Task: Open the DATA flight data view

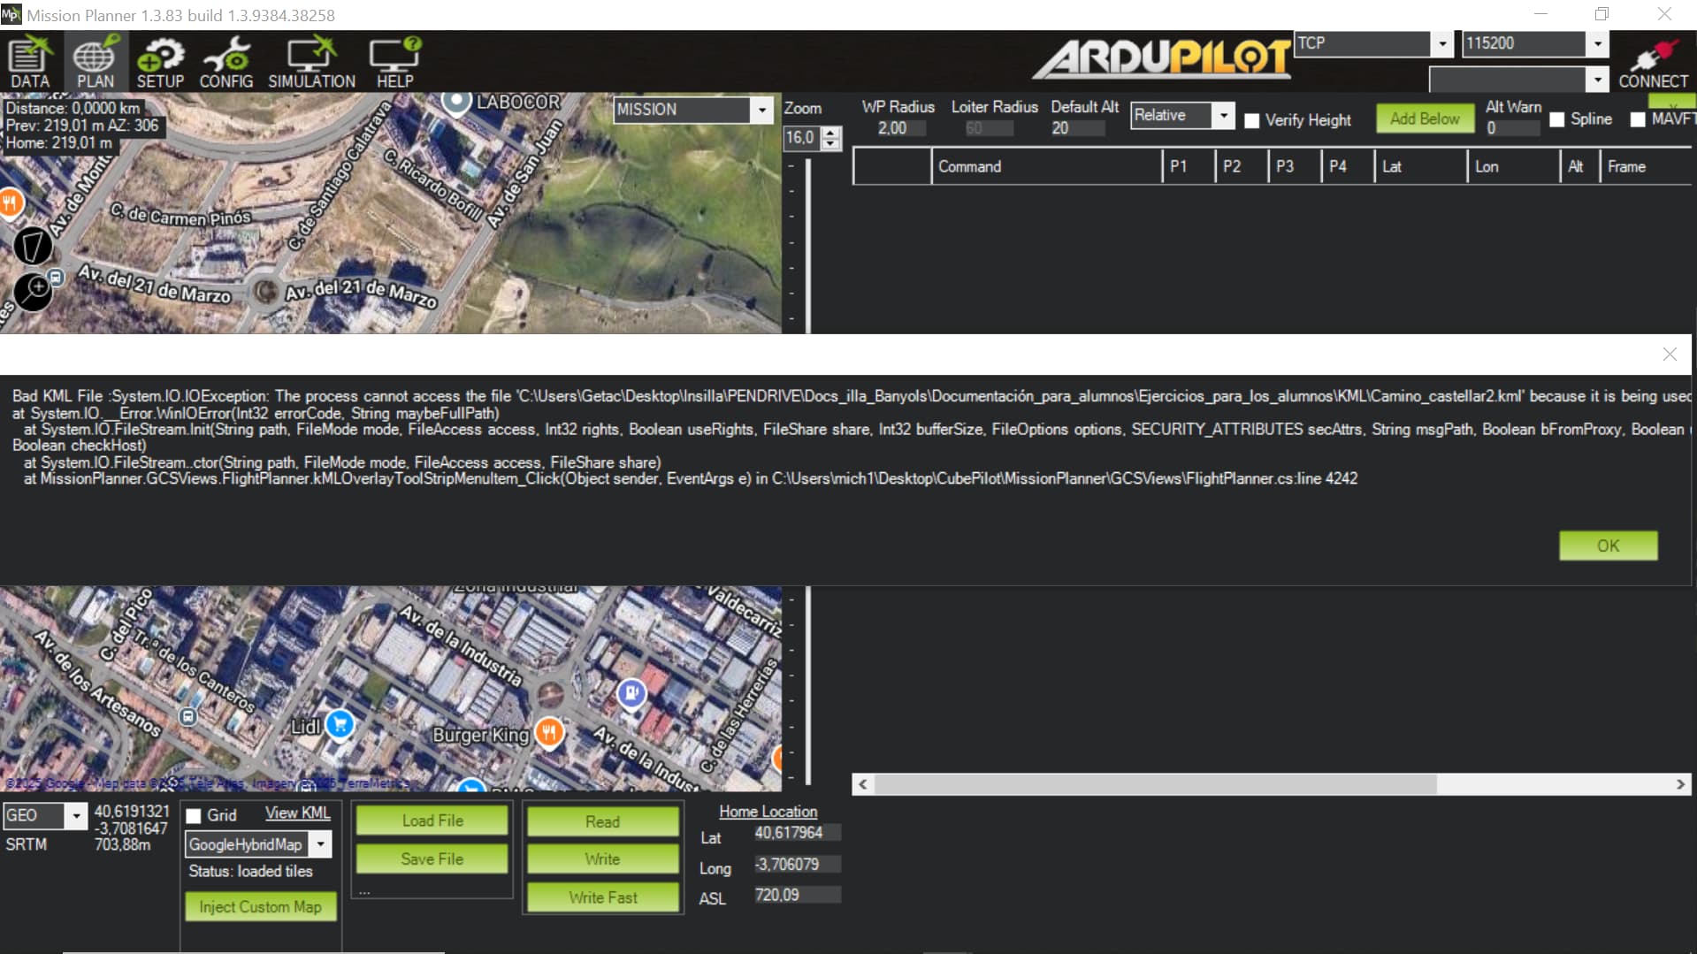Action: pyautogui.click(x=30, y=62)
